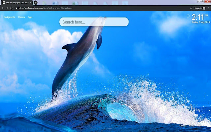Open the Backgrounds menu

pyautogui.click(x=9, y=17)
